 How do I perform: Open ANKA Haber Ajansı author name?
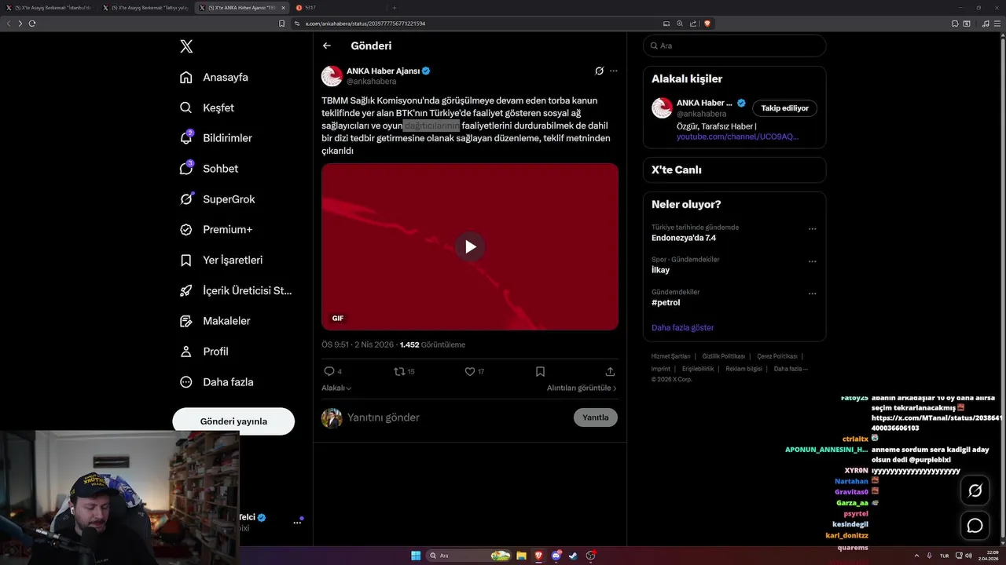tap(384, 71)
